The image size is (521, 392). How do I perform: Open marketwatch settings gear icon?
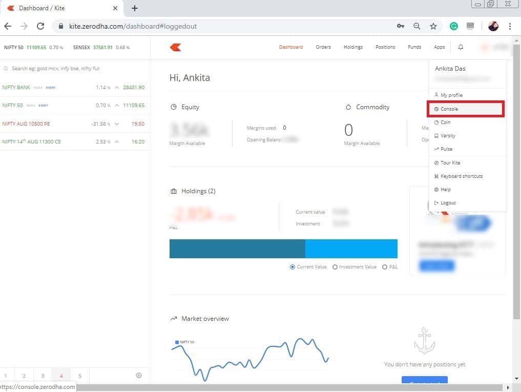click(139, 375)
